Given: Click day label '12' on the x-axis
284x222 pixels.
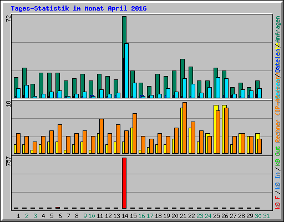Looking at the screenshot, I should pos(108,216).
